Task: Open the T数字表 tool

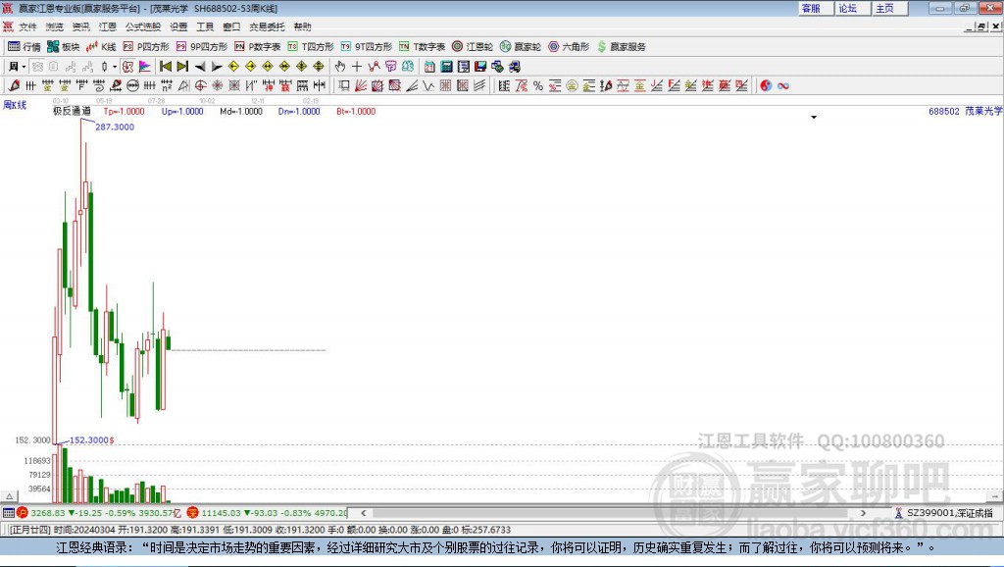Action: 422,47
